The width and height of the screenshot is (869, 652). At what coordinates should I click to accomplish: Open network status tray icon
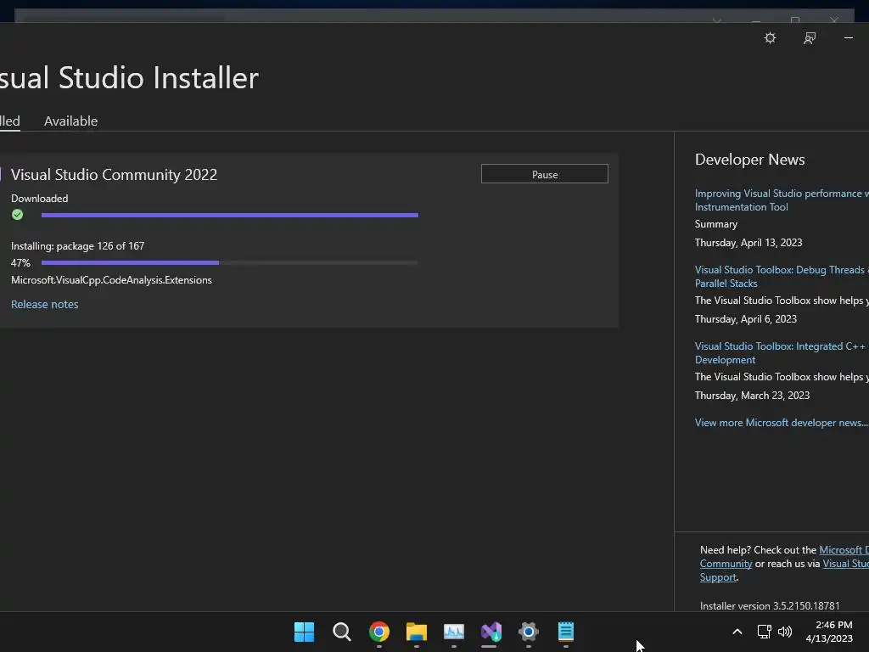pyautogui.click(x=765, y=632)
